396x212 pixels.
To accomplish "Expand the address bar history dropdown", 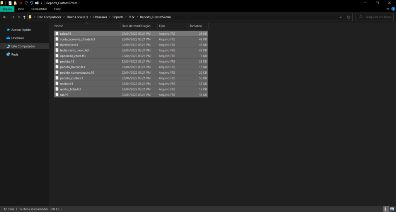I will click(x=340, y=17).
